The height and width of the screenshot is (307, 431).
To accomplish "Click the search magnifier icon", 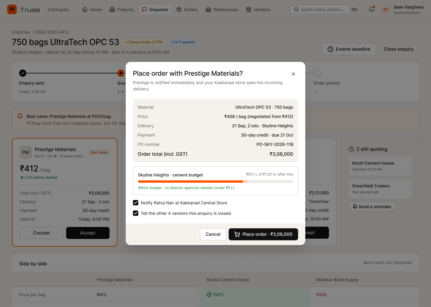I will (296, 10).
